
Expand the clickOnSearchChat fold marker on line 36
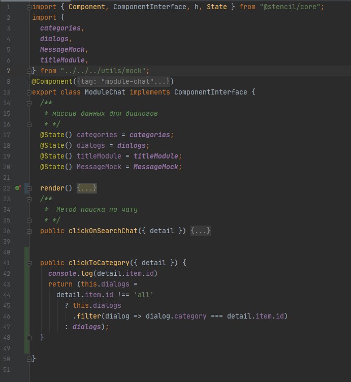(x=29, y=231)
